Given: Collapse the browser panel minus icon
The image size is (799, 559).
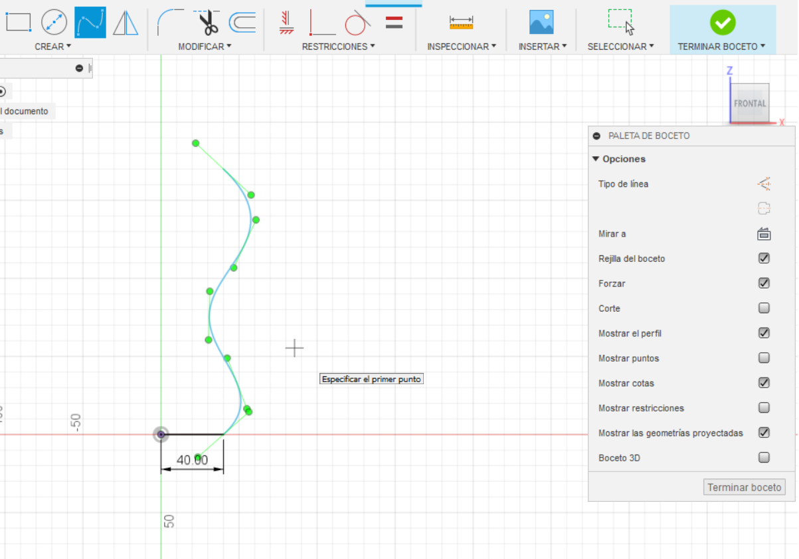Looking at the screenshot, I should [79, 68].
